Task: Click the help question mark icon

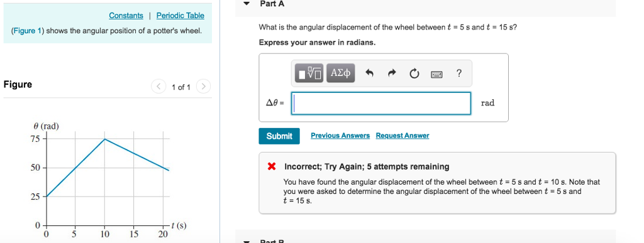Action: (458, 73)
